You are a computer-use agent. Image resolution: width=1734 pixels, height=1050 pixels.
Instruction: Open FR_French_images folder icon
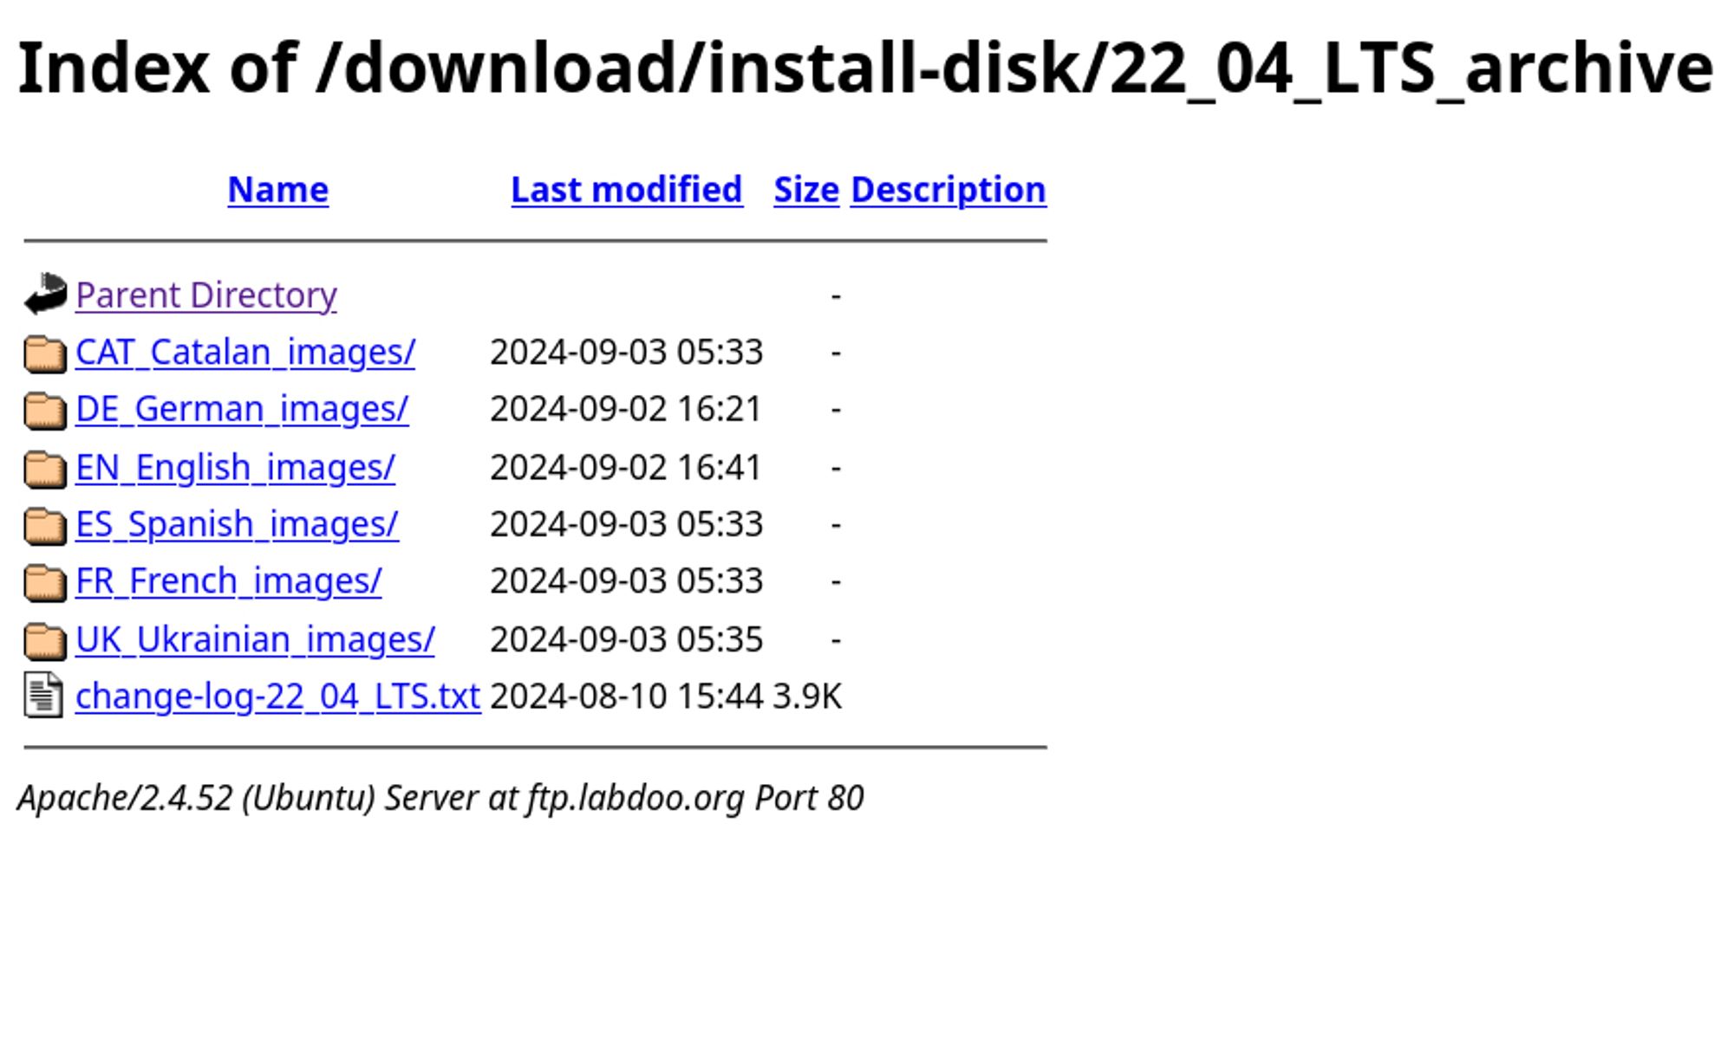(43, 580)
